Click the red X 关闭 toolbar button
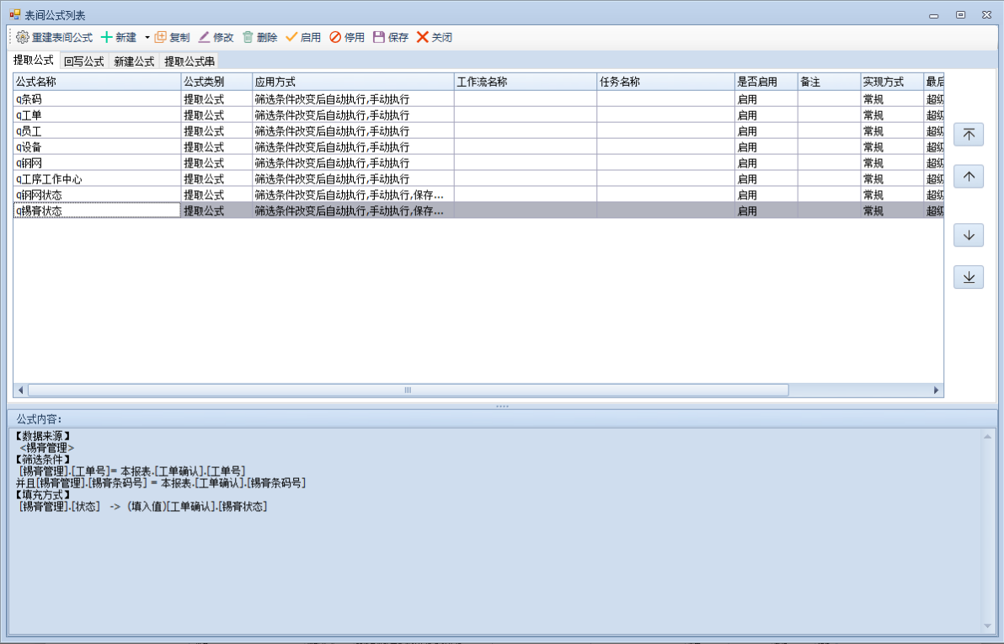This screenshot has height=644, width=1004. tap(423, 37)
